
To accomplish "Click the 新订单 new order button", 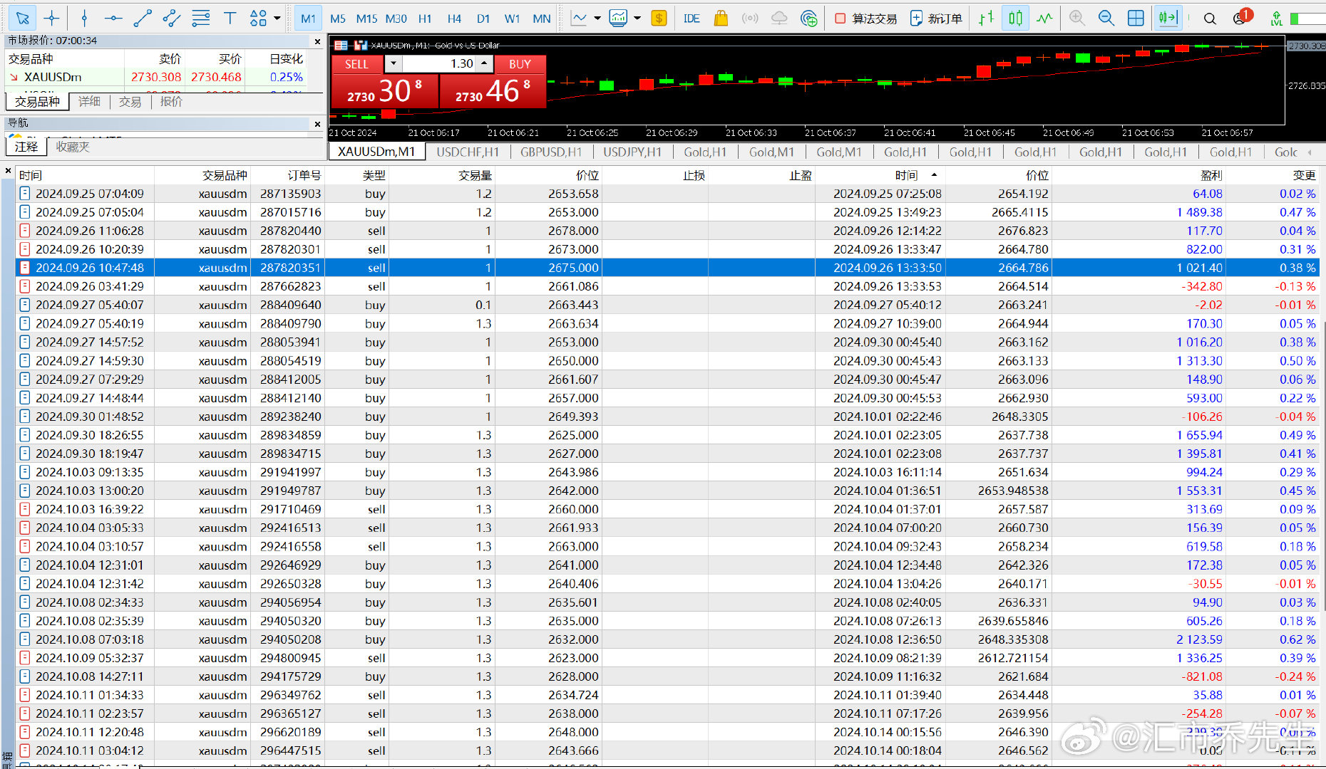I will [x=936, y=19].
